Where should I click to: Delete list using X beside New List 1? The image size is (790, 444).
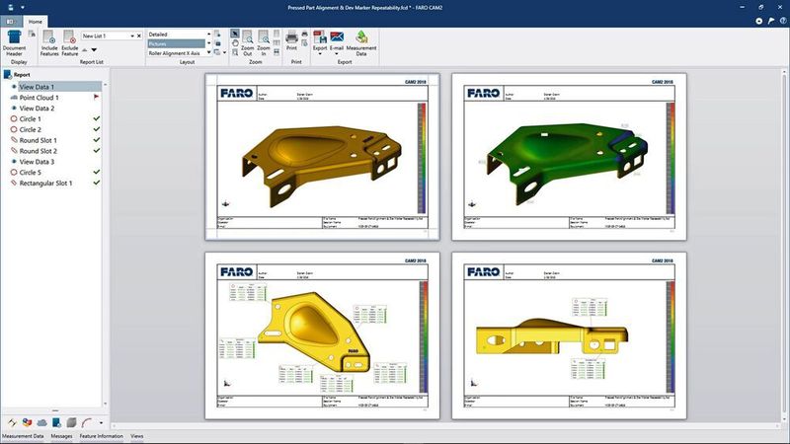pyautogui.click(x=139, y=36)
